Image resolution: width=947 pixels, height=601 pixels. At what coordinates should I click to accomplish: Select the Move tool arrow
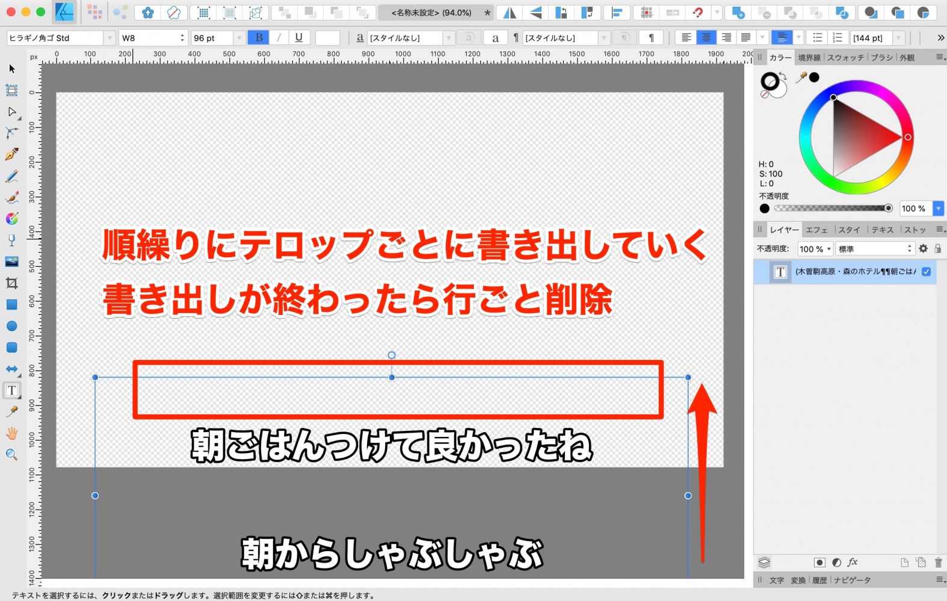coord(11,69)
